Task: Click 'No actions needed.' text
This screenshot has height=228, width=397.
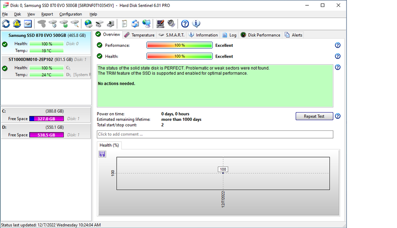Action: (x=116, y=84)
